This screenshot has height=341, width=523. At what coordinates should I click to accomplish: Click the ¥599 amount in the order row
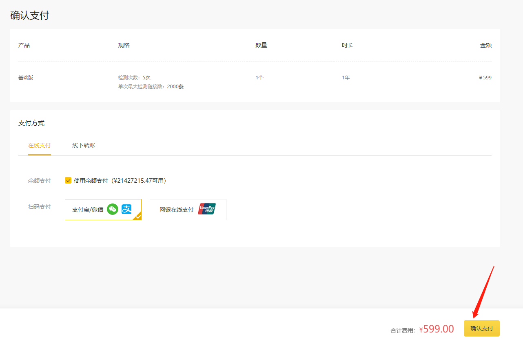(485, 77)
